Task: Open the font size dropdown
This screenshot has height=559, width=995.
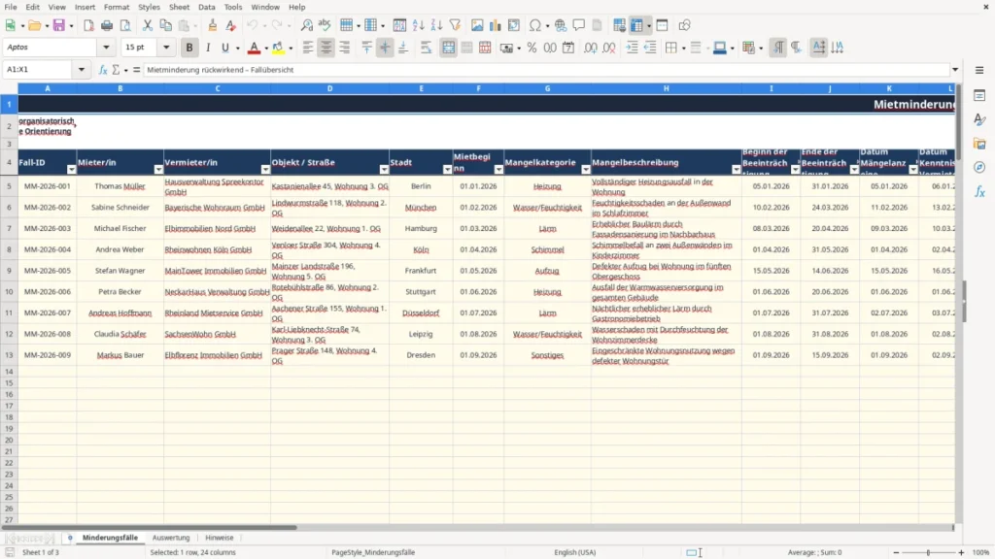Action: [166, 47]
